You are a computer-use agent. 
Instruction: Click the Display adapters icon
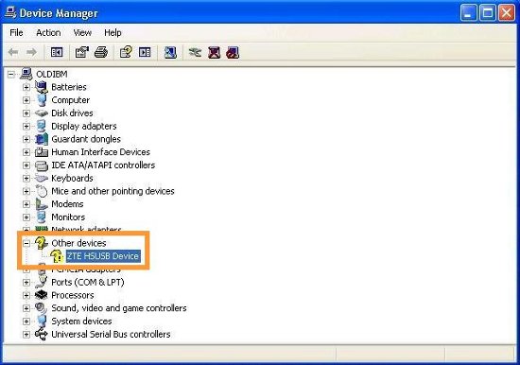click(x=42, y=126)
